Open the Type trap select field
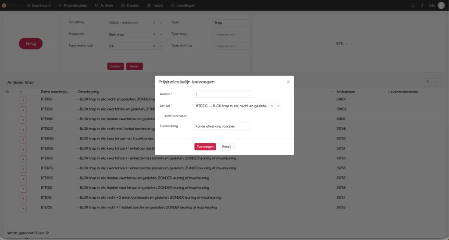The height and width of the screenshot is (240, 449). coord(231,34)
